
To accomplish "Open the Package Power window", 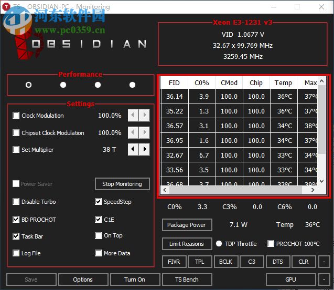I will pos(187,225).
